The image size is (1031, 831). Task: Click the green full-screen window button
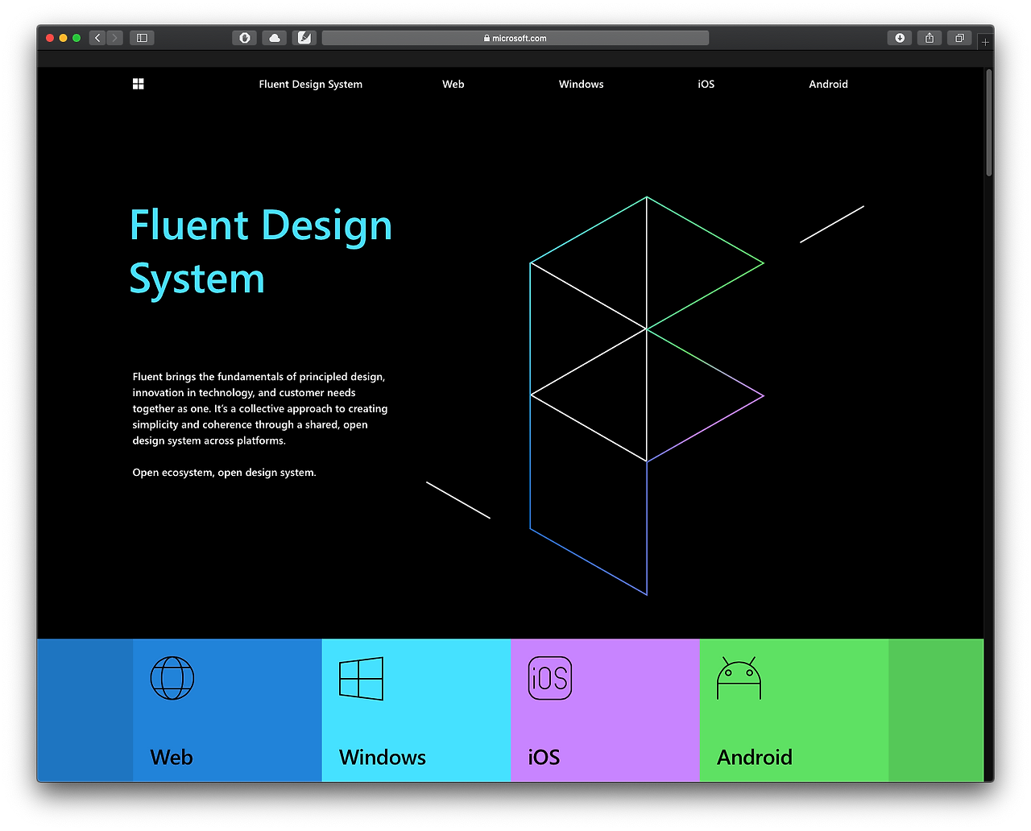coord(77,38)
